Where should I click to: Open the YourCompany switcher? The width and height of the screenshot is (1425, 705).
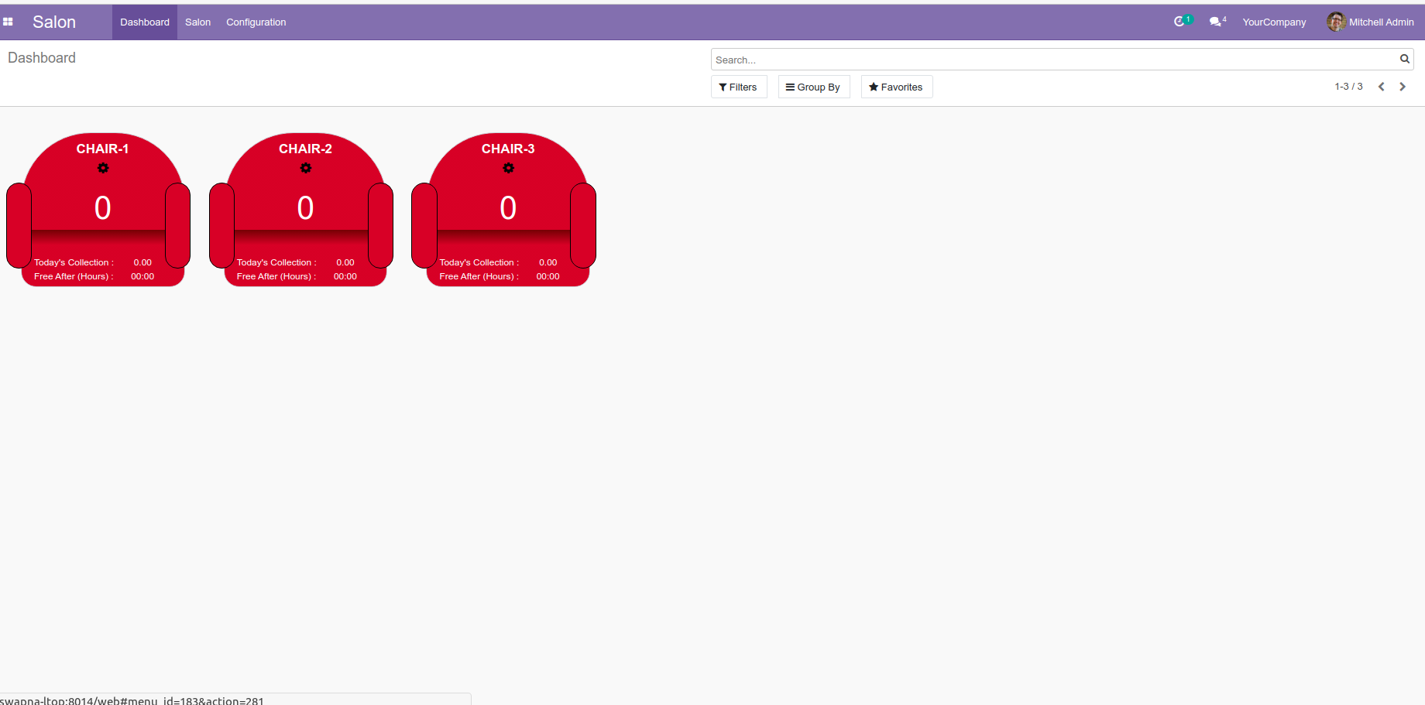pyautogui.click(x=1274, y=22)
